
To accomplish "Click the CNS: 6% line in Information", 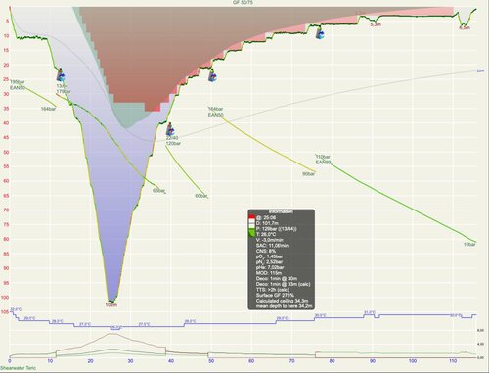I will pyautogui.click(x=266, y=251).
